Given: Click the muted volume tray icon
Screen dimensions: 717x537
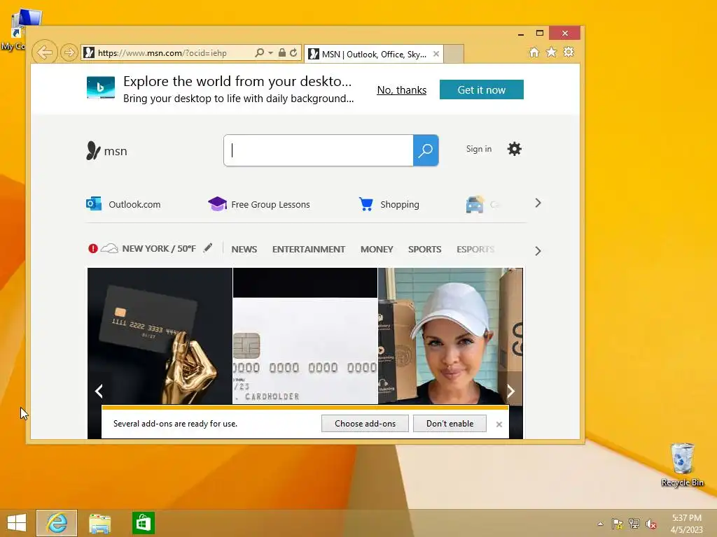Looking at the screenshot, I should (x=651, y=524).
